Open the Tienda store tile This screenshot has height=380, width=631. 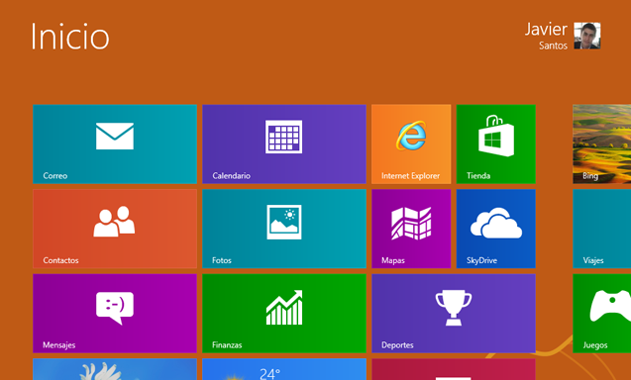[x=495, y=143]
